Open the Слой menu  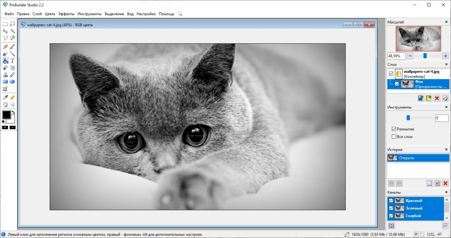[37, 14]
